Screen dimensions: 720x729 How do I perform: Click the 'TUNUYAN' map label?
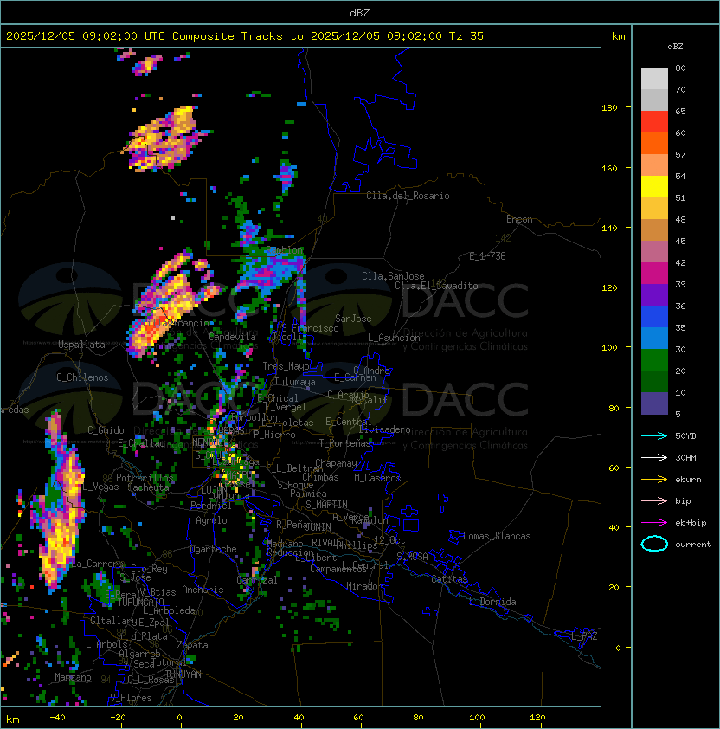(183, 674)
